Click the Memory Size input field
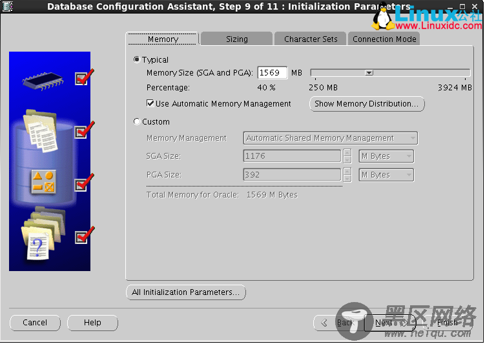 click(272, 73)
